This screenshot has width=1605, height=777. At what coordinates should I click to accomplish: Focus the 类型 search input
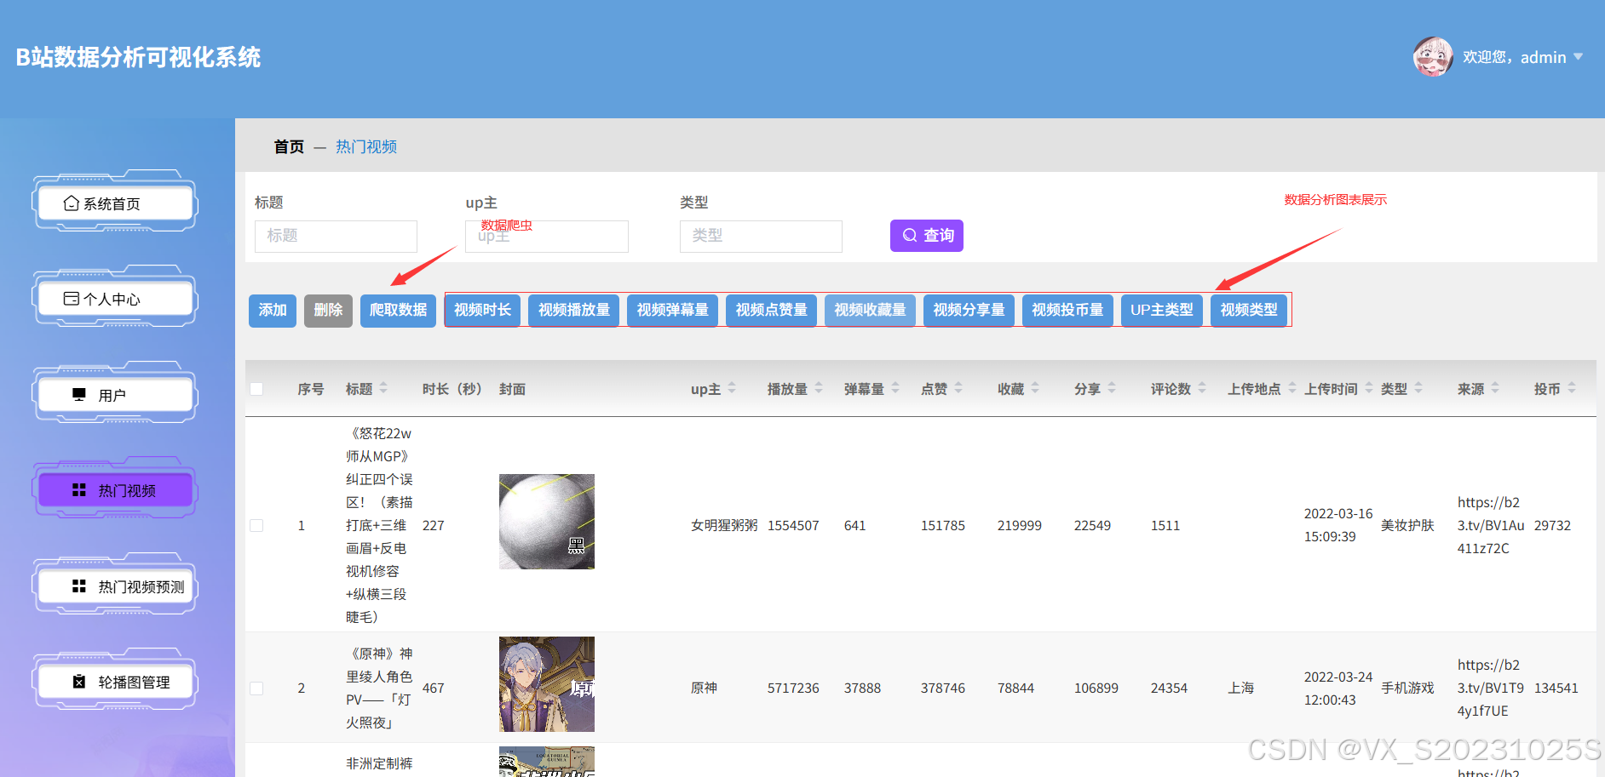click(761, 236)
